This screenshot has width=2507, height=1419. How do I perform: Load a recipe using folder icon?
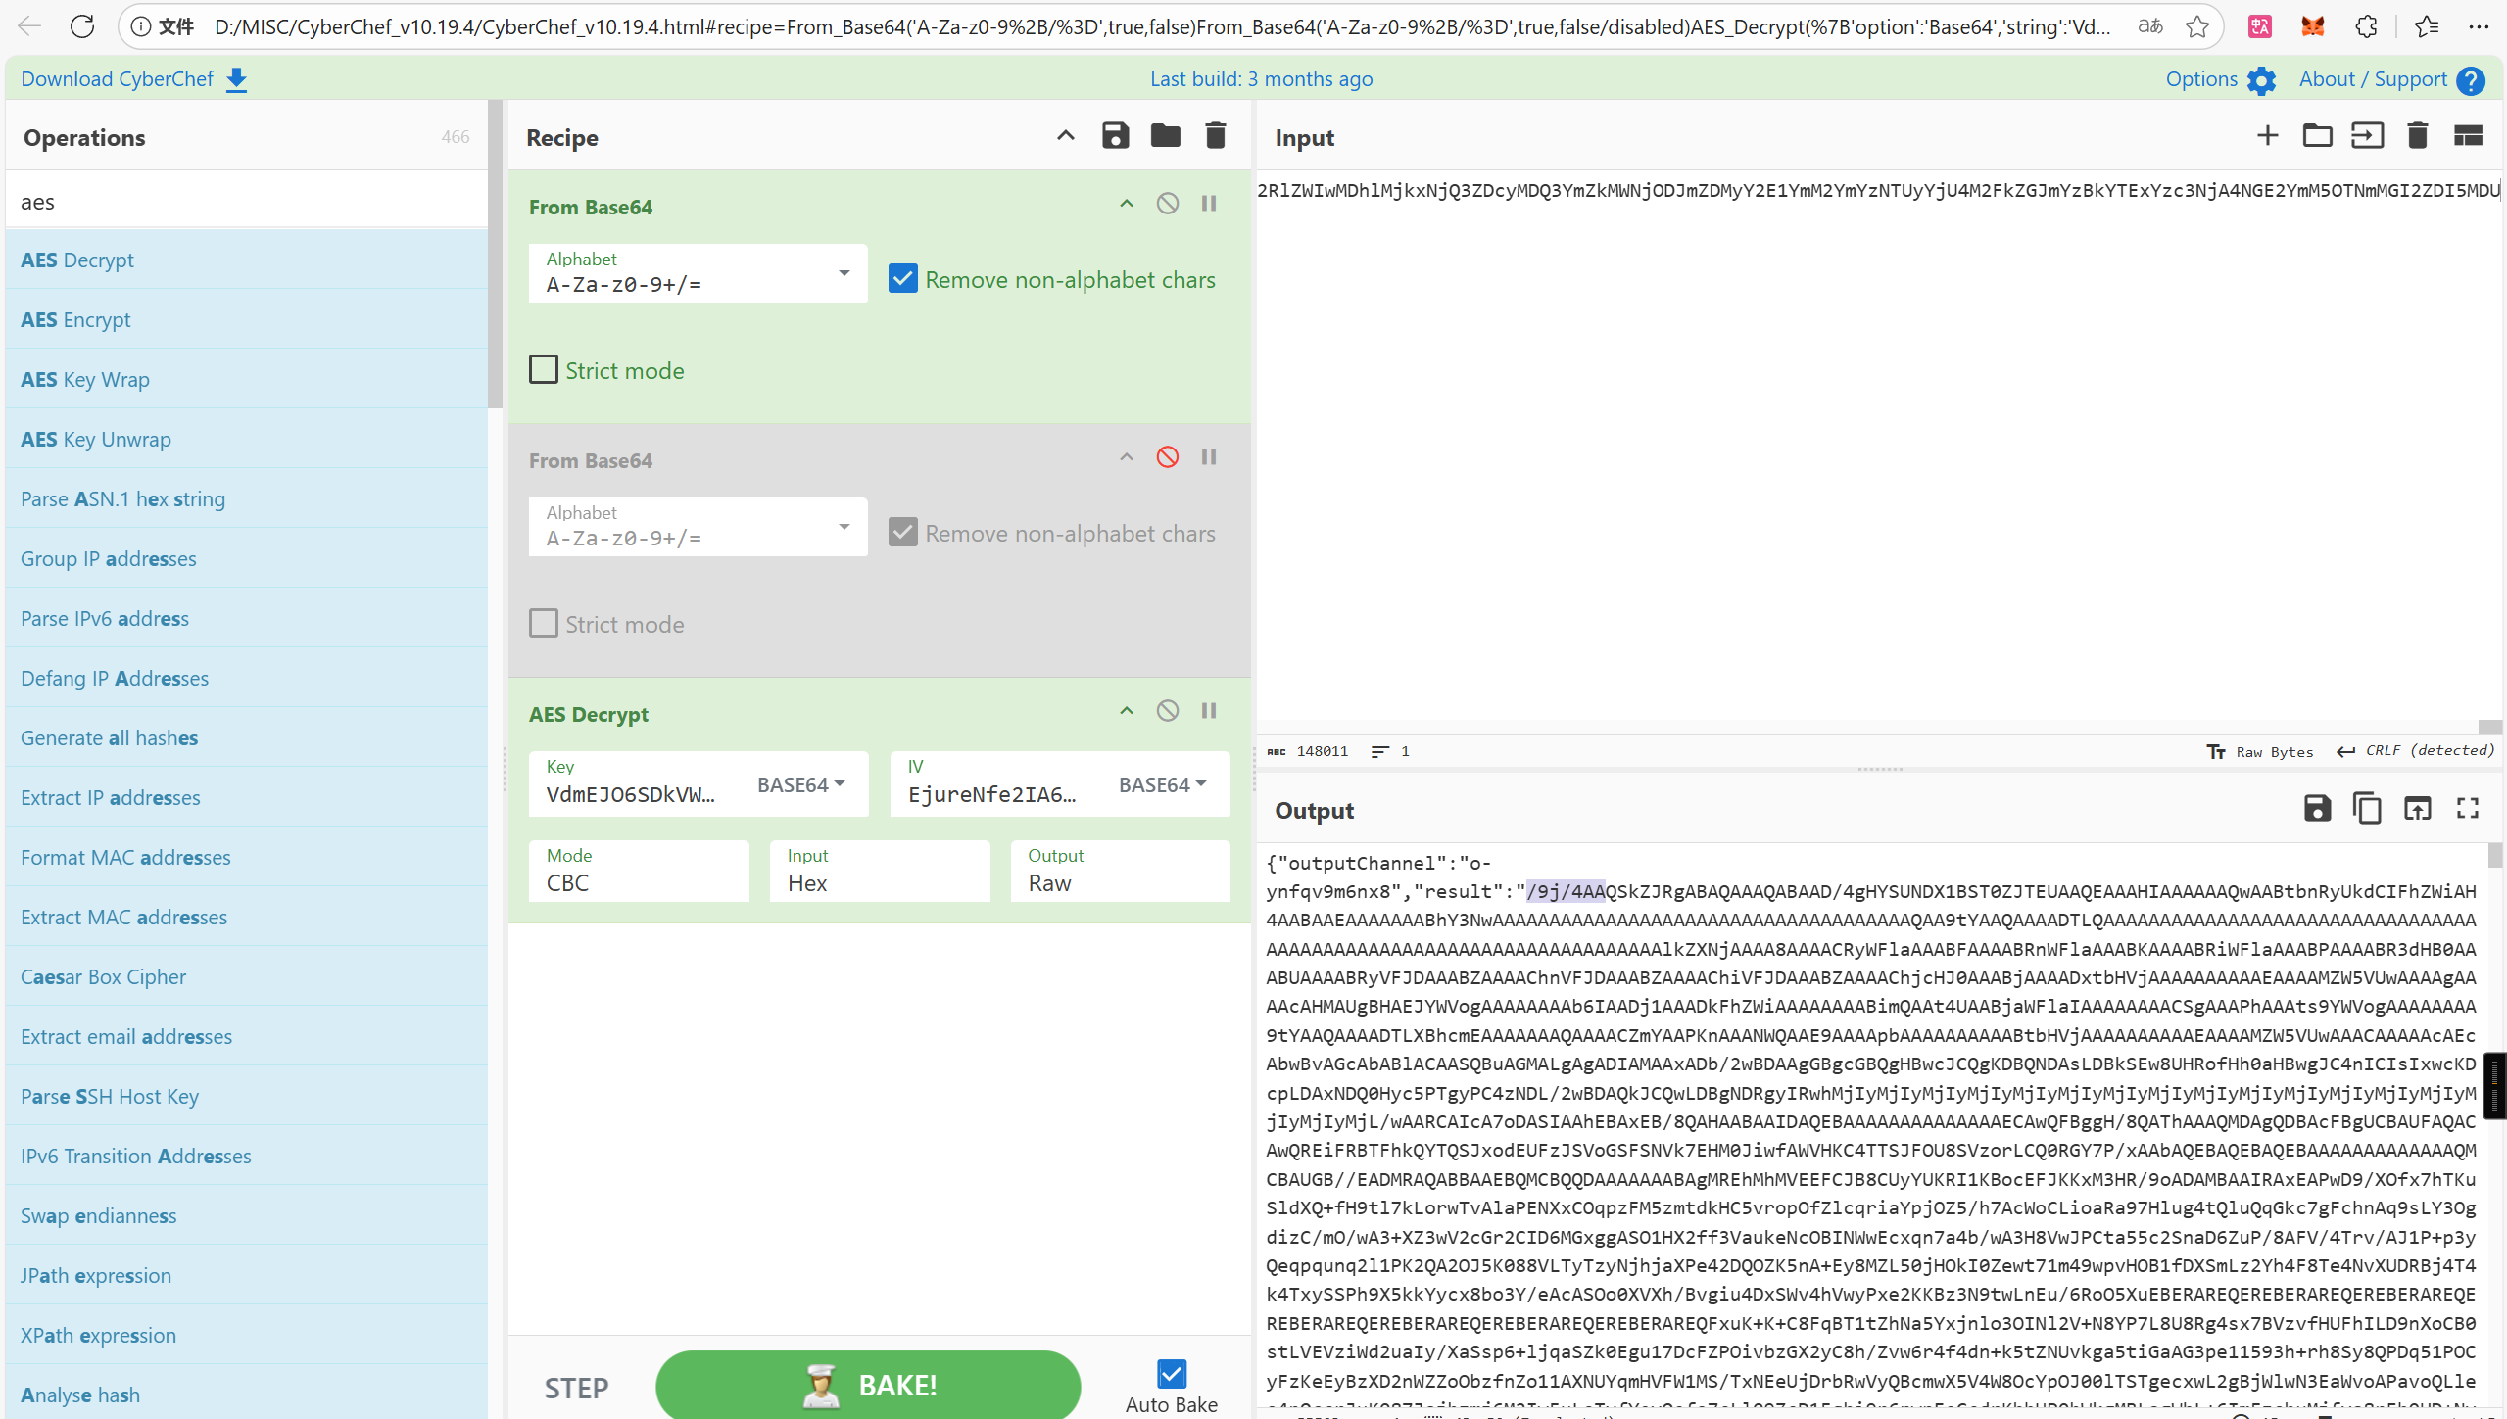click(1165, 136)
